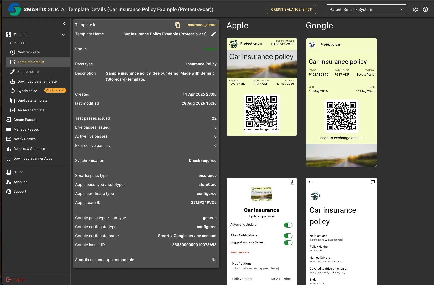This screenshot has height=285, width=434.
Task: Click the feedback icon on Google pass details
Action: pos(373,182)
